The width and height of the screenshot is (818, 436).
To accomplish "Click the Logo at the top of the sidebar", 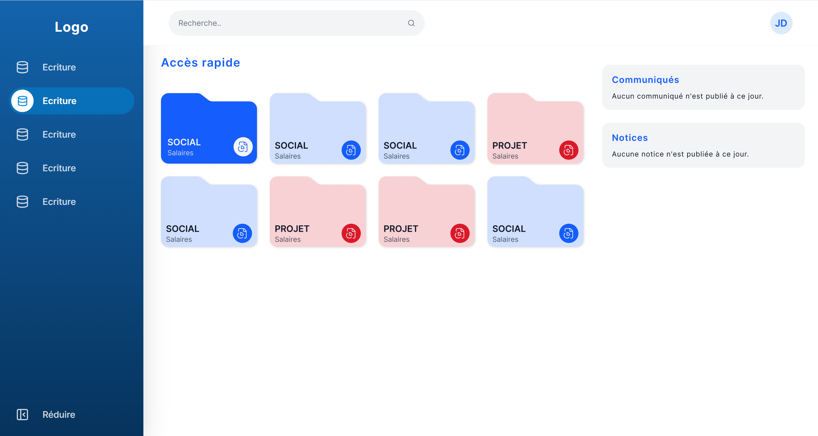I will coord(71,27).
